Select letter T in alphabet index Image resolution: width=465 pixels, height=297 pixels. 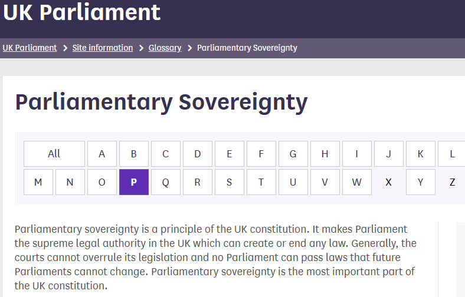point(261,182)
